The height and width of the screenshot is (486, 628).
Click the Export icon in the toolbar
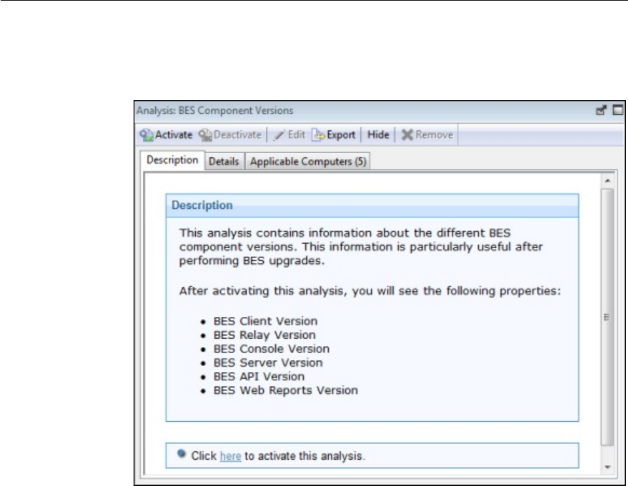tap(318, 135)
